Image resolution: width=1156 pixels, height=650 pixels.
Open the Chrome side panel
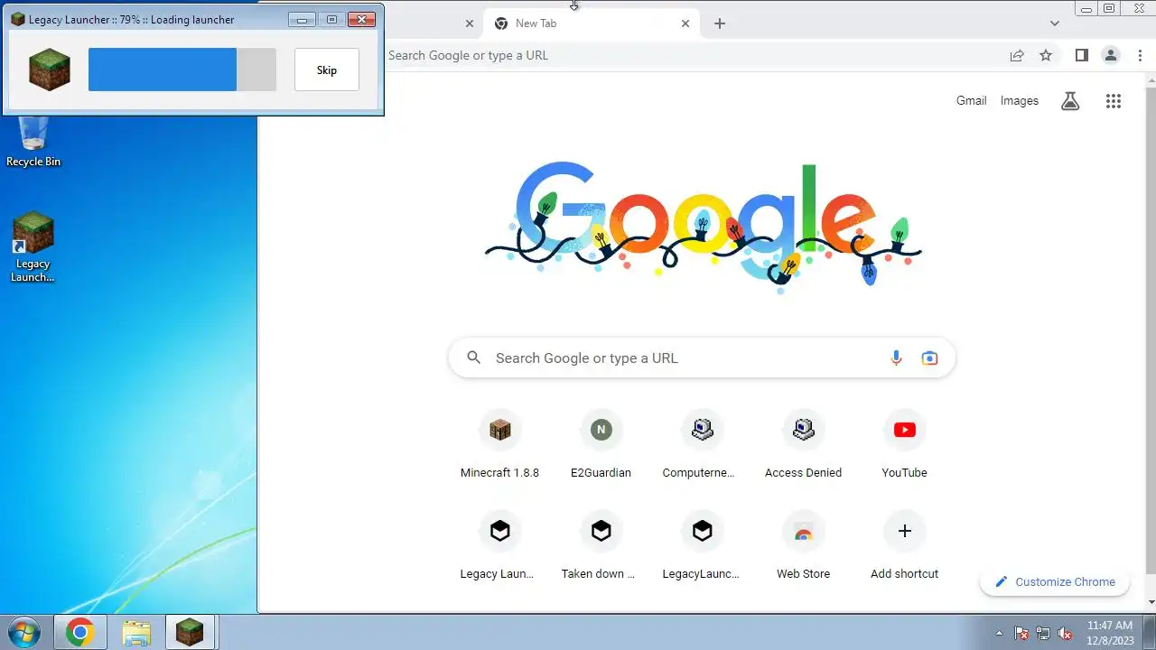tap(1082, 55)
